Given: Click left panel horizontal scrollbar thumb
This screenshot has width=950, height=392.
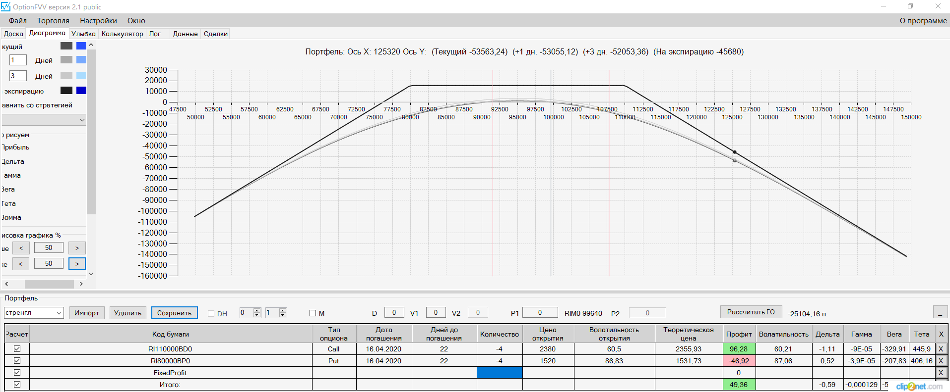Looking at the screenshot, I should click(49, 284).
